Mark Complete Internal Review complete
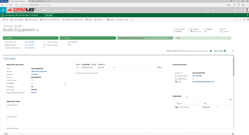This screenshot has width=249, height=135. tap(30, 48)
